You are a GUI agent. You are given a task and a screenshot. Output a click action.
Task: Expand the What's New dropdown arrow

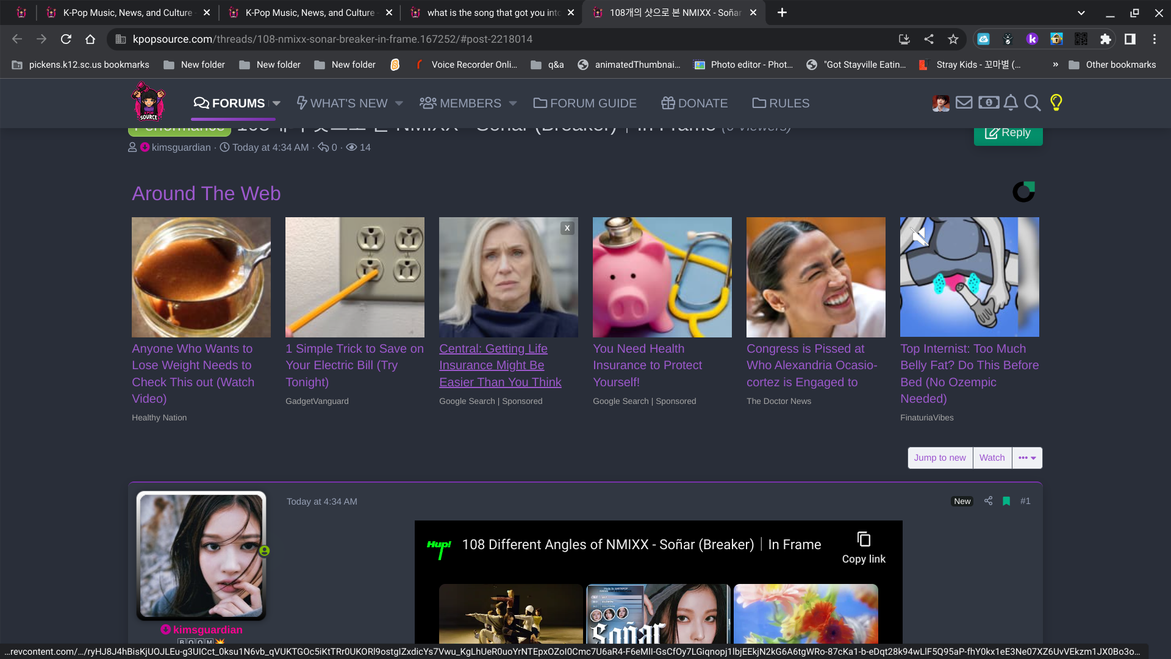(x=399, y=103)
